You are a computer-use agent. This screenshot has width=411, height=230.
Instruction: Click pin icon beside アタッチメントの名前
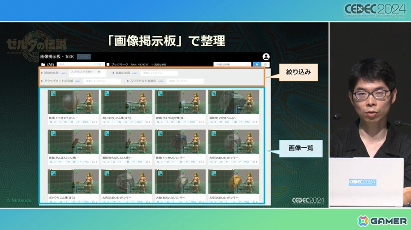(42, 81)
